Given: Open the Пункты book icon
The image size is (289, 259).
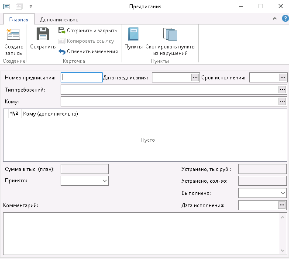Looking at the screenshot, I should pos(134,34).
